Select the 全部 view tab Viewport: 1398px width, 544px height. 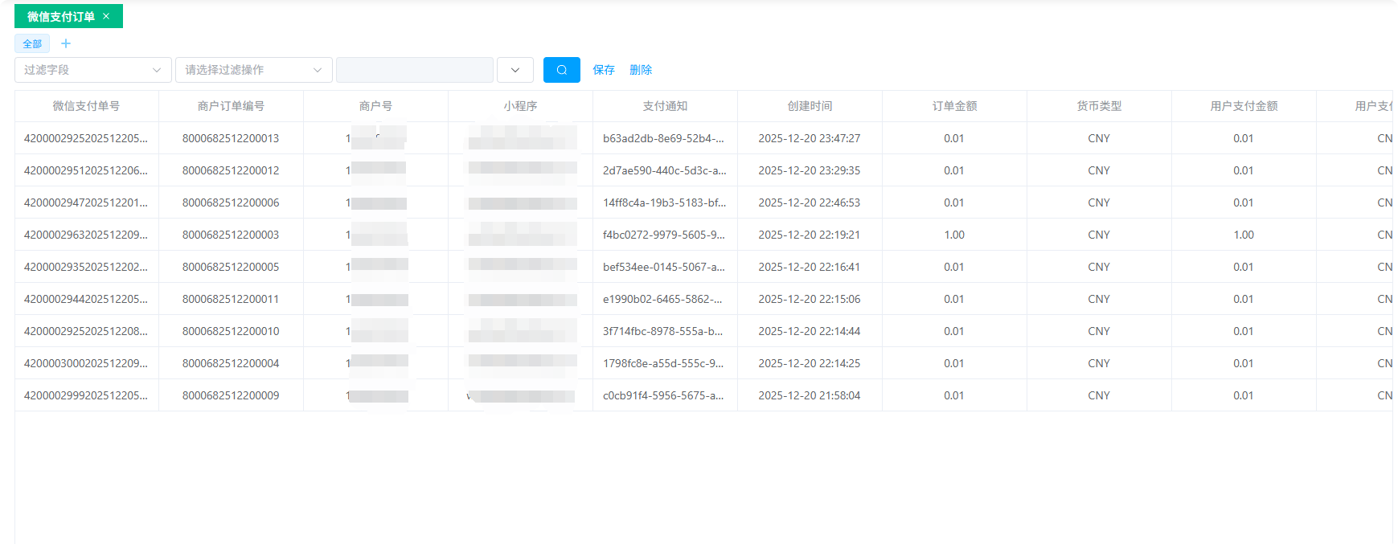(32, 43)
